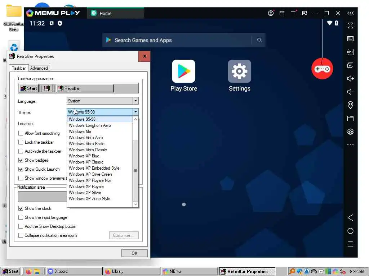This screenshot has height=276, width=369.
Task: Click OK in RetroBar Properties
Action: pyautogui.click(x=134, y=253)
